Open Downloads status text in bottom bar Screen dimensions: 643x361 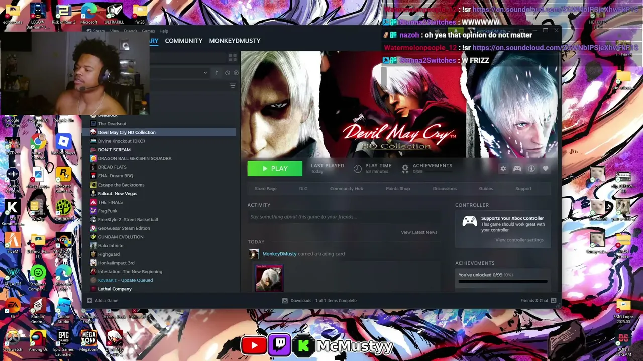point(324,301)
